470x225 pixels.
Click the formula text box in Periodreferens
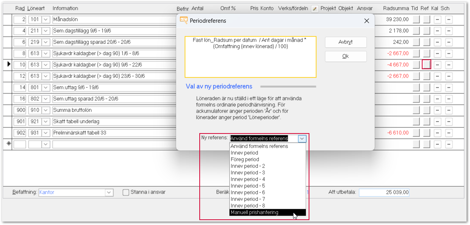(251, 57)
